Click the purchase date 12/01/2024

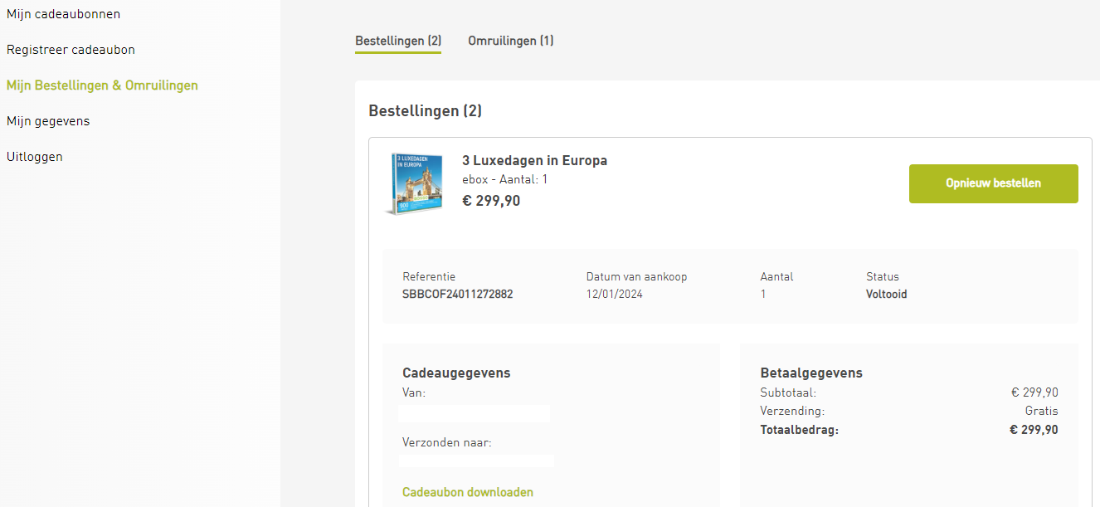pos(614,294)
